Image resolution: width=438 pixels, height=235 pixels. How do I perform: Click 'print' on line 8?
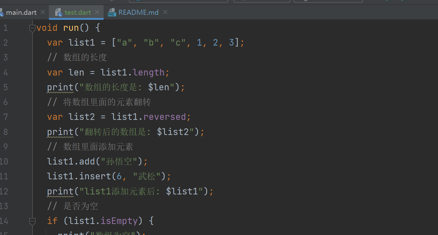[60, 132]
